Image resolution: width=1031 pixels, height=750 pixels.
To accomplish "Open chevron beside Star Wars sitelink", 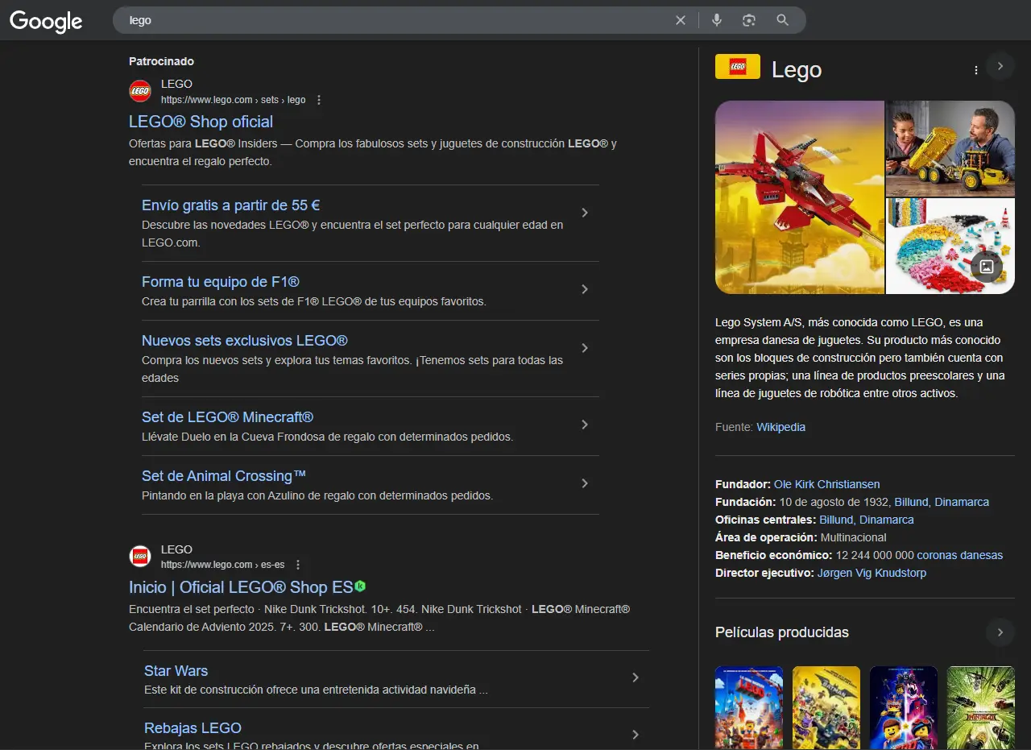I will coord(636,677).
